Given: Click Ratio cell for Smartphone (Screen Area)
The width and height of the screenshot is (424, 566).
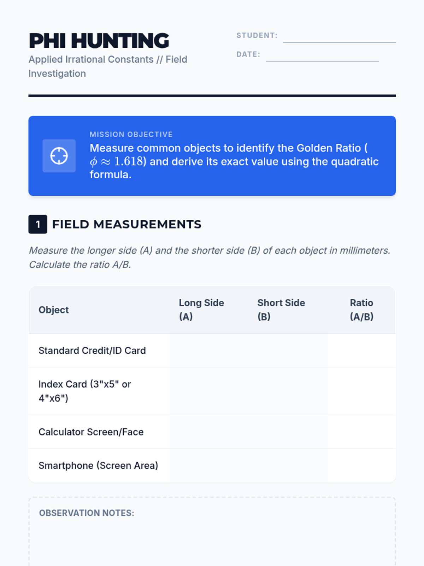Looking at the screenshot, I should [x=361, y=466].
